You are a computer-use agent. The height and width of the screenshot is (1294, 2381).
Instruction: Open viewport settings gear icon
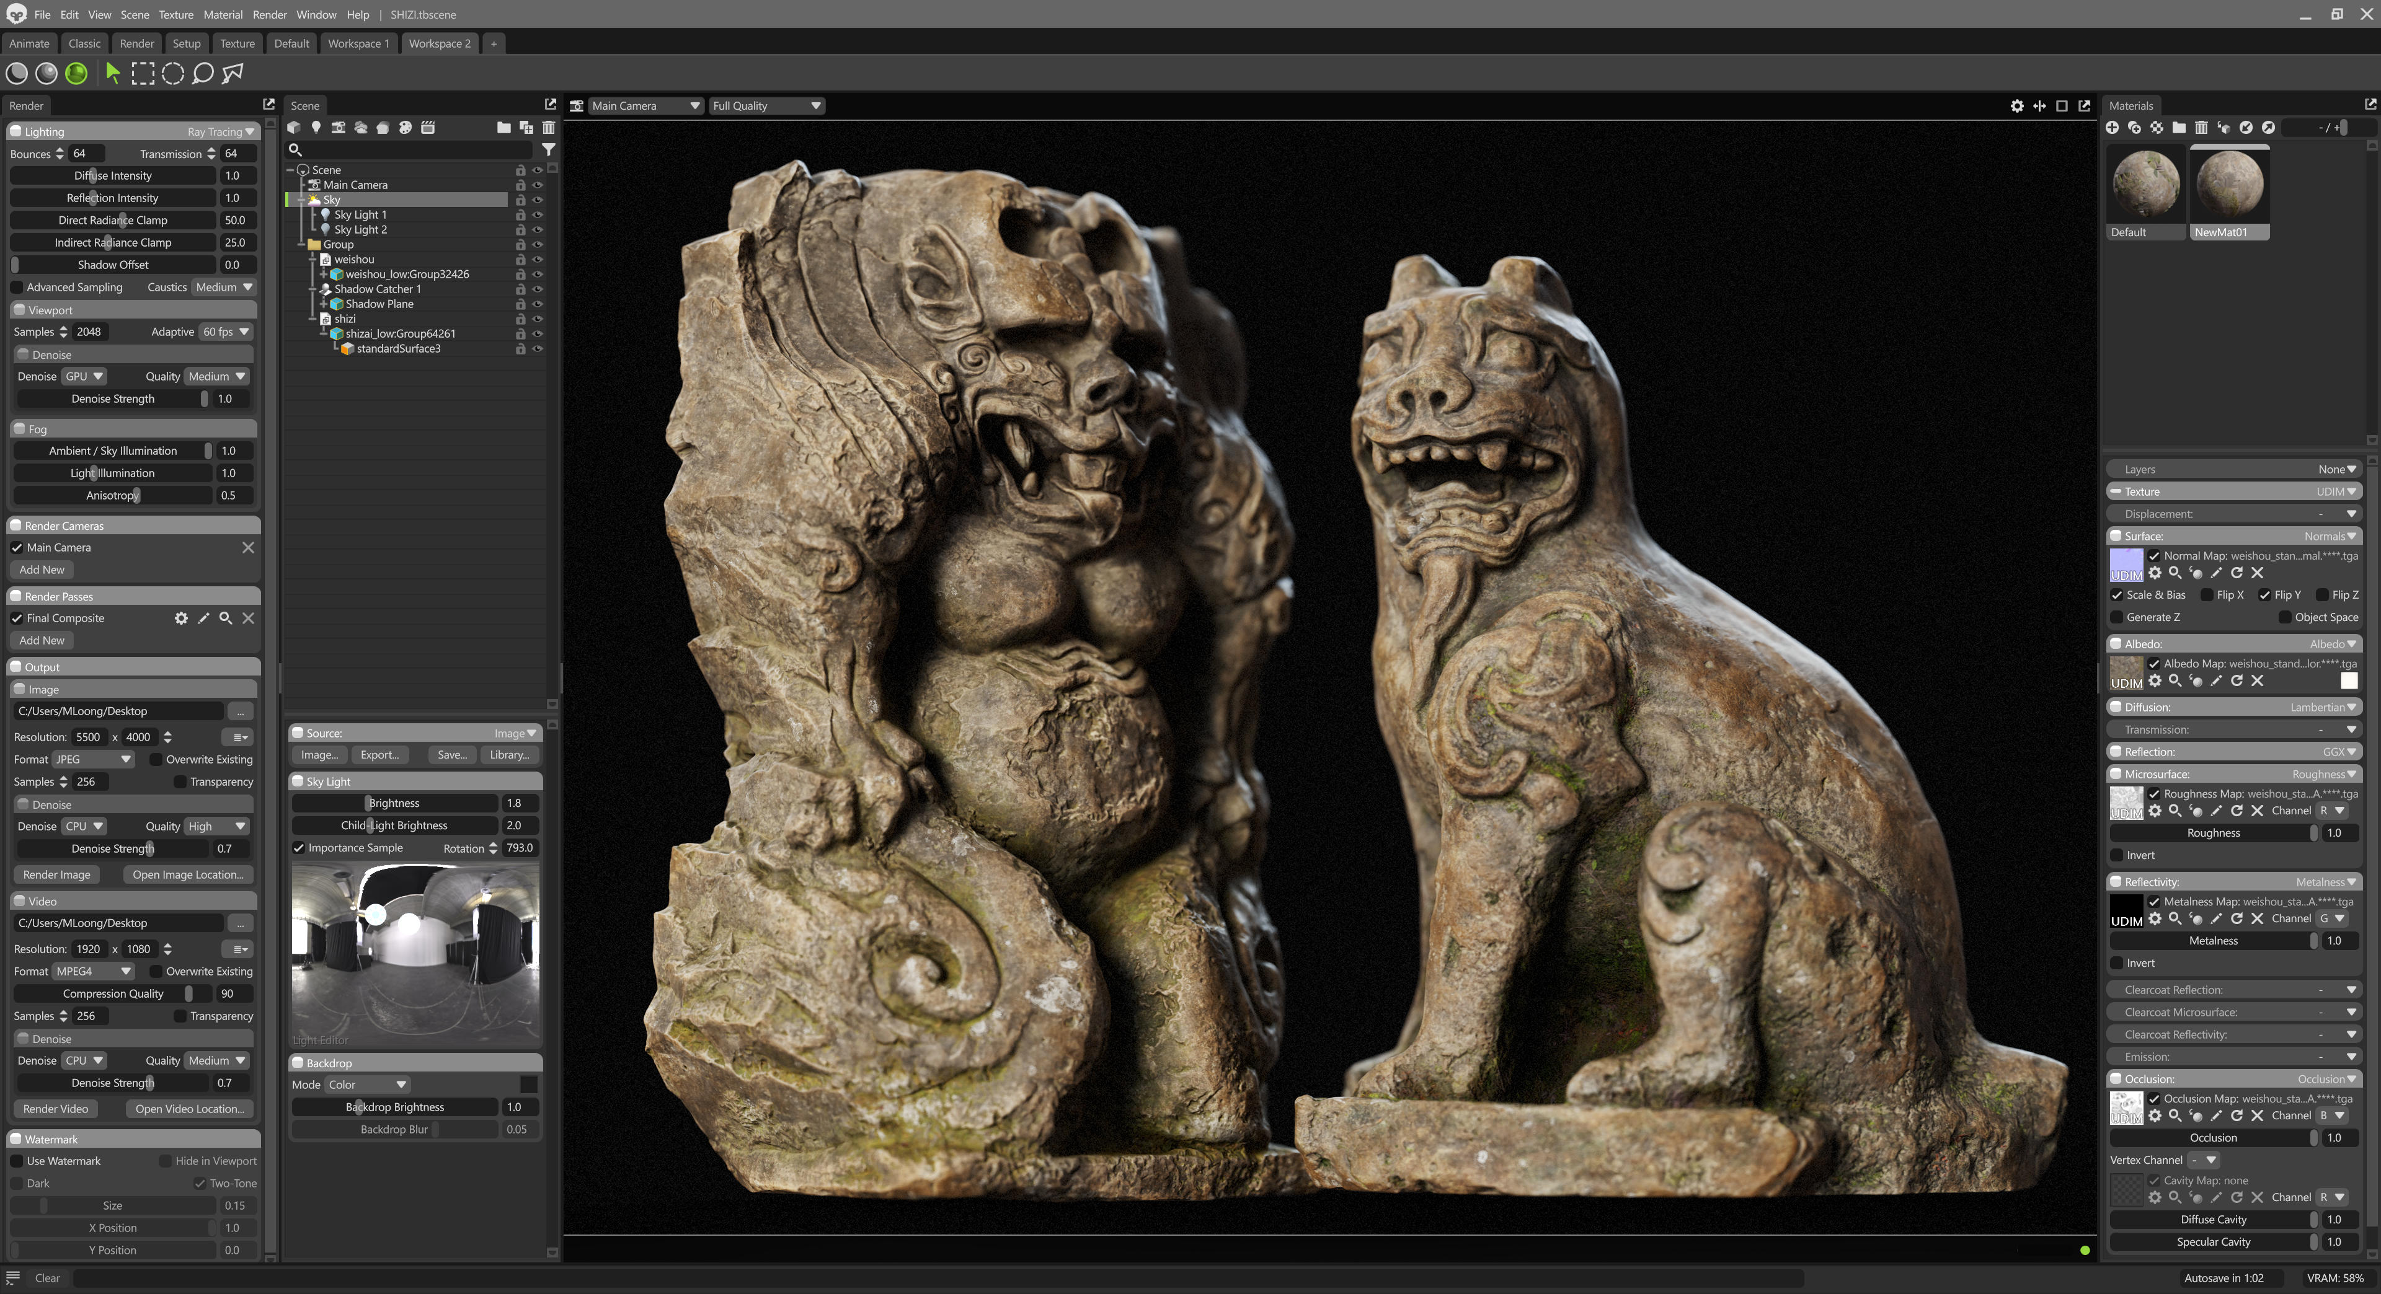click(x=2017, y=106)
